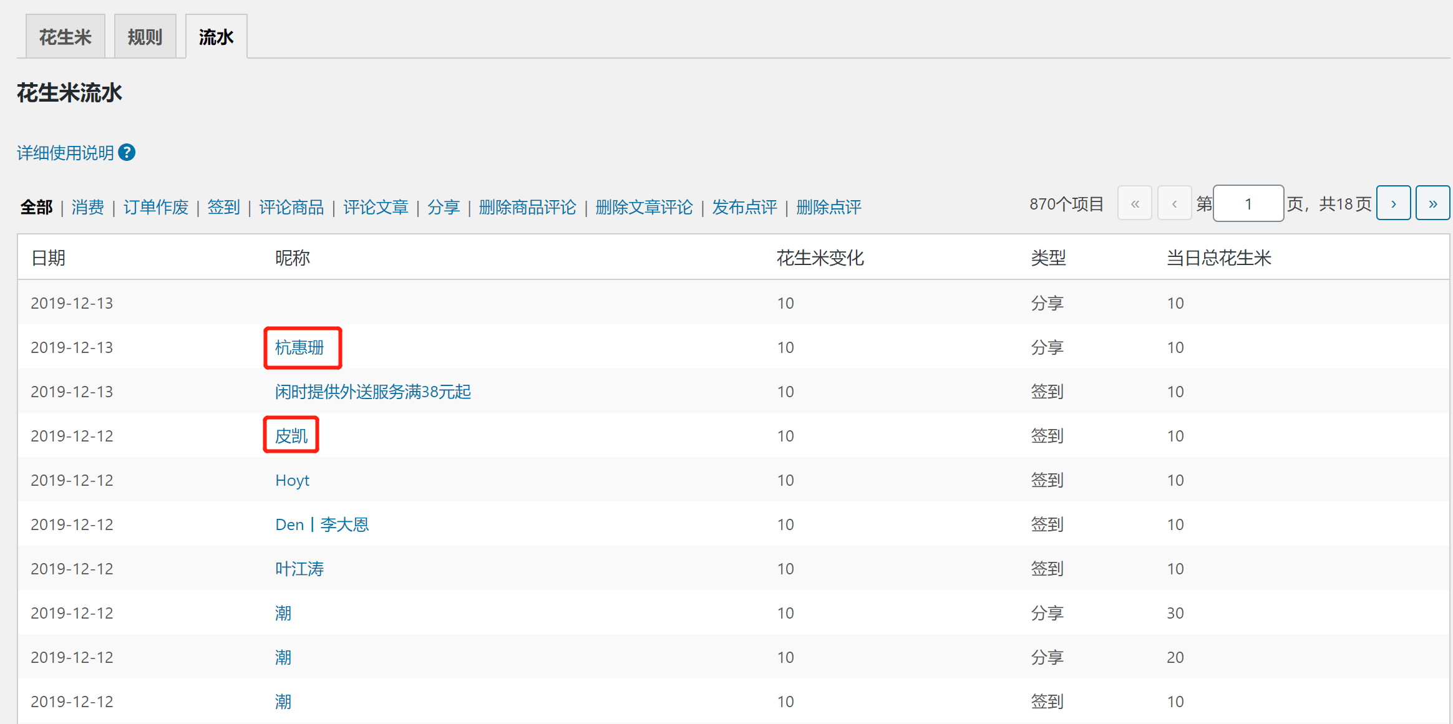Viewport: 1453px width, 724px height.
Task: Show only 签到 records
Action: tap(223, 207)
